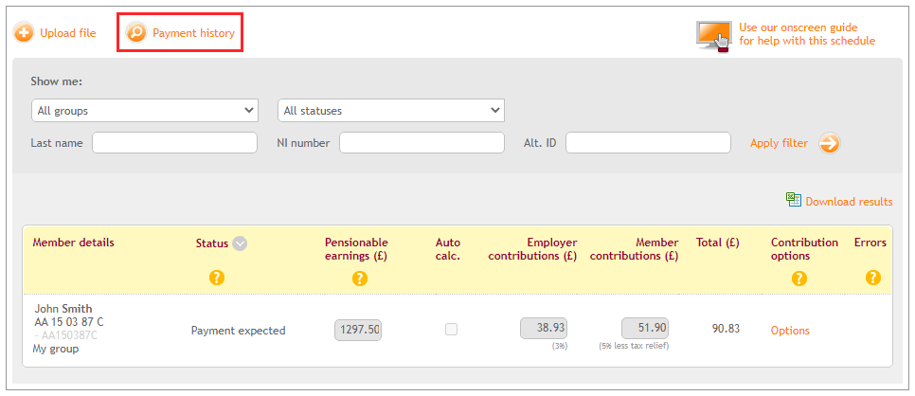Click the Status column sort arrow

click(241, 243)
